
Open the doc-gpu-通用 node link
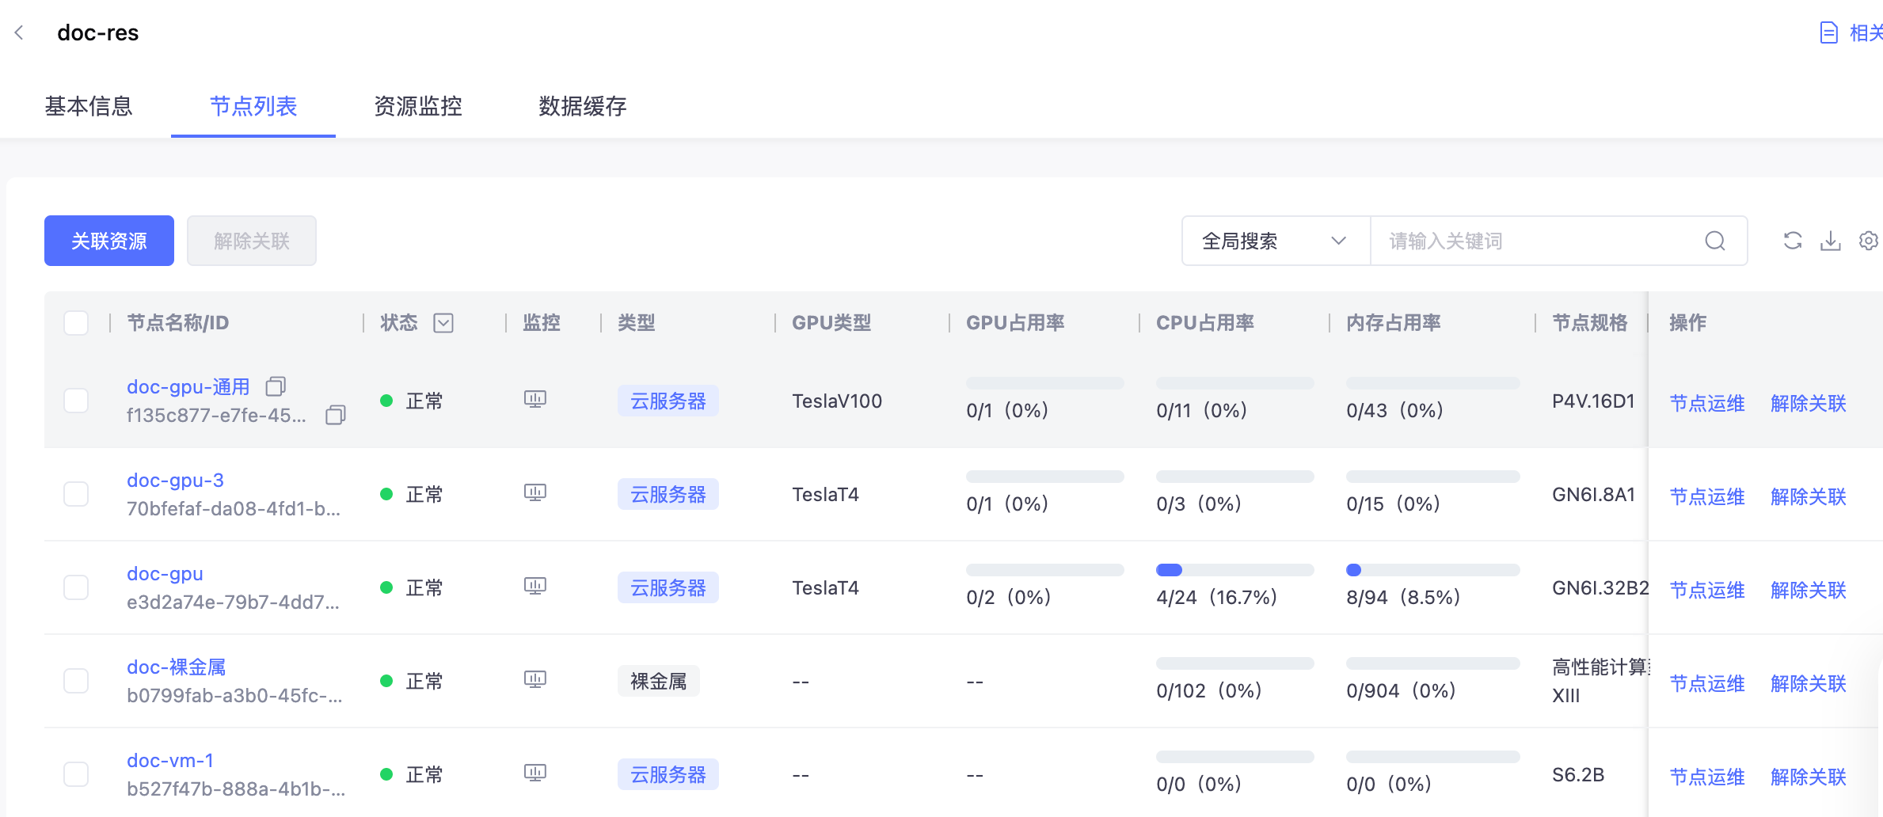tap(188, 386)
